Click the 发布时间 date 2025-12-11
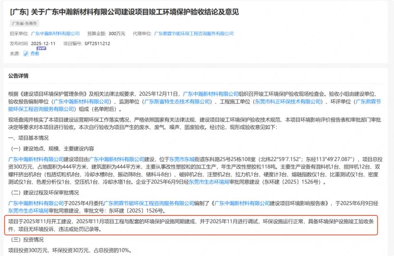The width and height of the screenshot is (394, 256). click(x=43, y=43)
